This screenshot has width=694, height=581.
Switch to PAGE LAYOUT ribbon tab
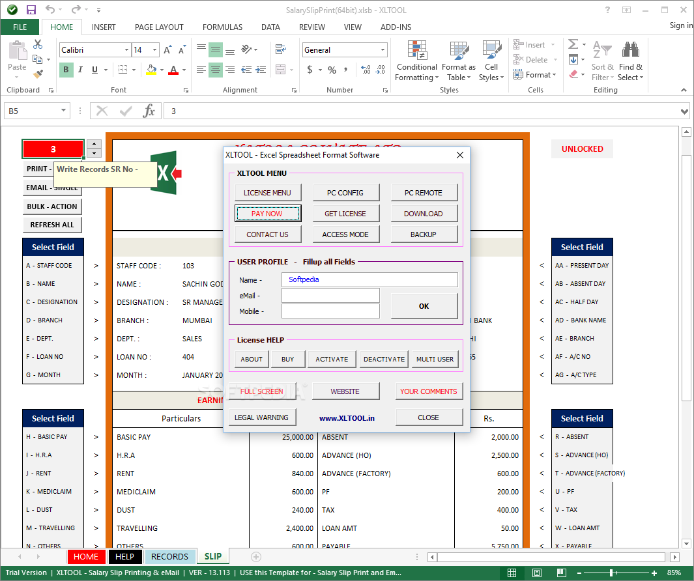coord(159,27)
